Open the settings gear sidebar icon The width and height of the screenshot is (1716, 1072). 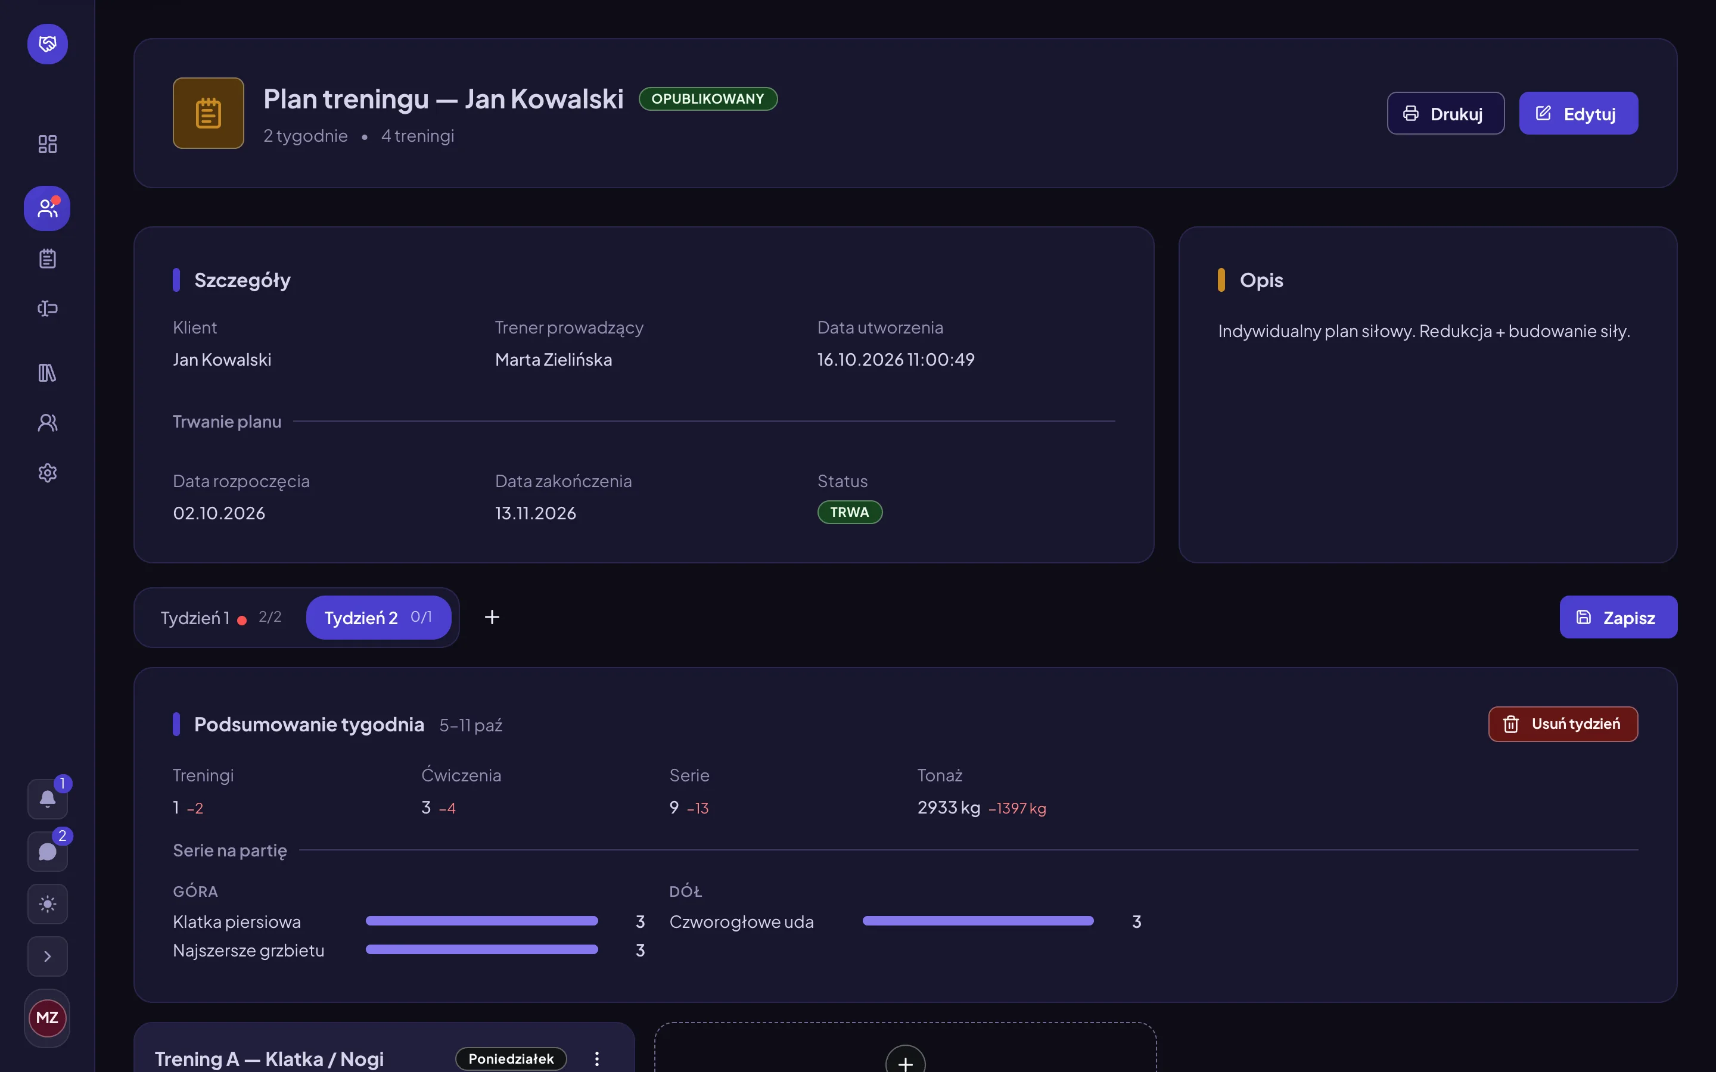pyautogui.click(x=48, y=473)
